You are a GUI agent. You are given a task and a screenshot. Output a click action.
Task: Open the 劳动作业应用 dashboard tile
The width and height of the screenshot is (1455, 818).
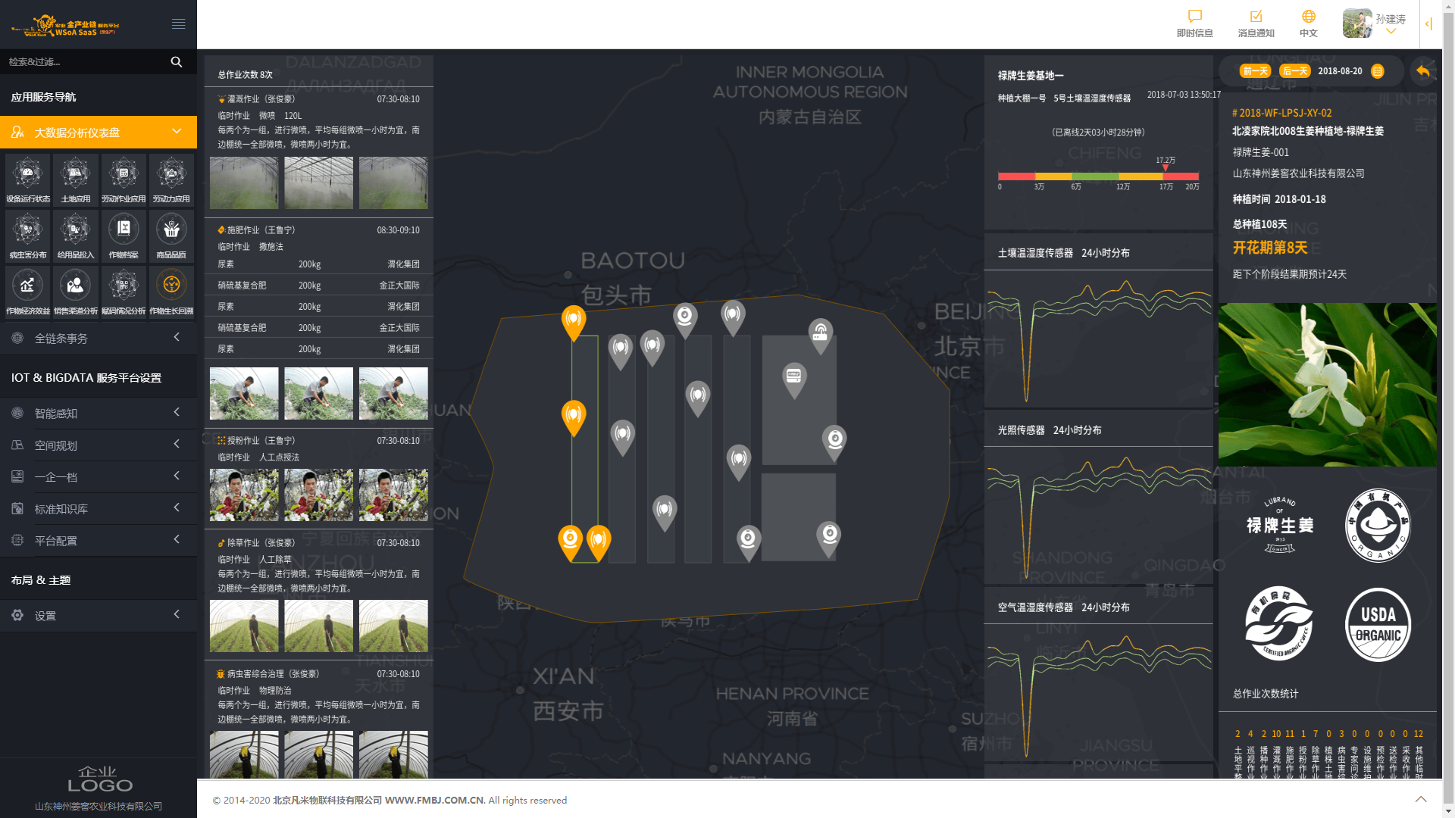point(124,180)
